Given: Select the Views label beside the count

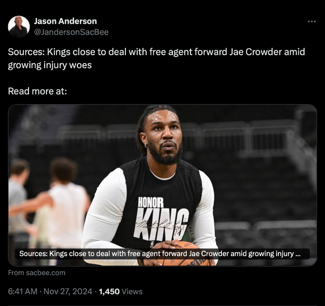Looking at the screenshot, I should pos(132,291).
